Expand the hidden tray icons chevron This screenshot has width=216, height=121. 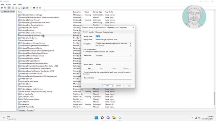click(x=192, y=118)
